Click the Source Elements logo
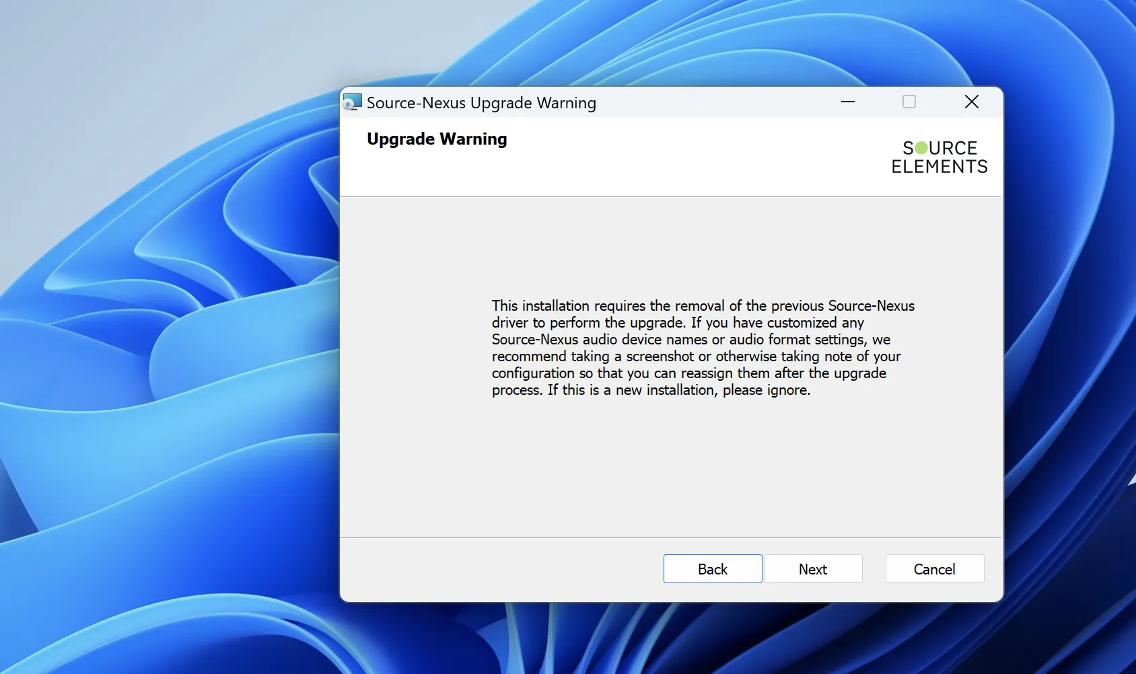The image size is (1136, 674). [x=939, y=157]
